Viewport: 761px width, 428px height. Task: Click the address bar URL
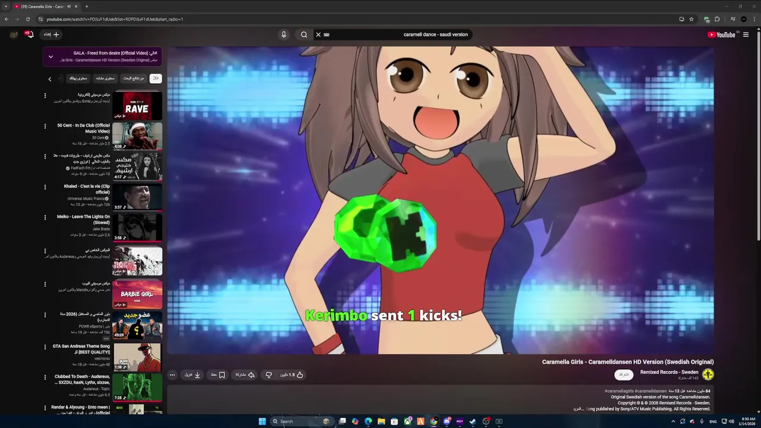(x=115, y=19)
